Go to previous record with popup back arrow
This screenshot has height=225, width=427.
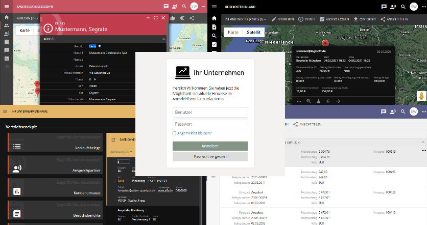[328, 101]
